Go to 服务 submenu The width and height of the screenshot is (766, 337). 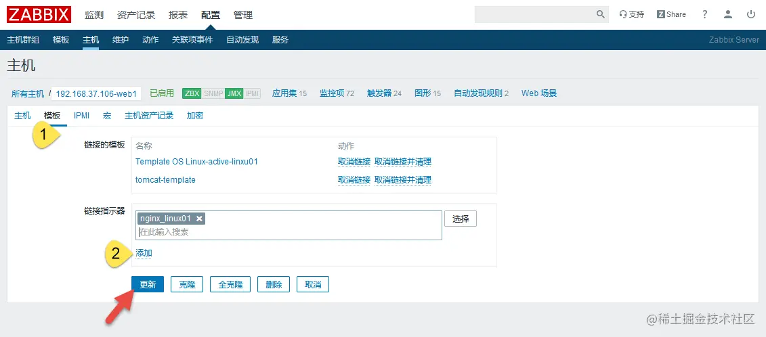(x=280, y=40)
